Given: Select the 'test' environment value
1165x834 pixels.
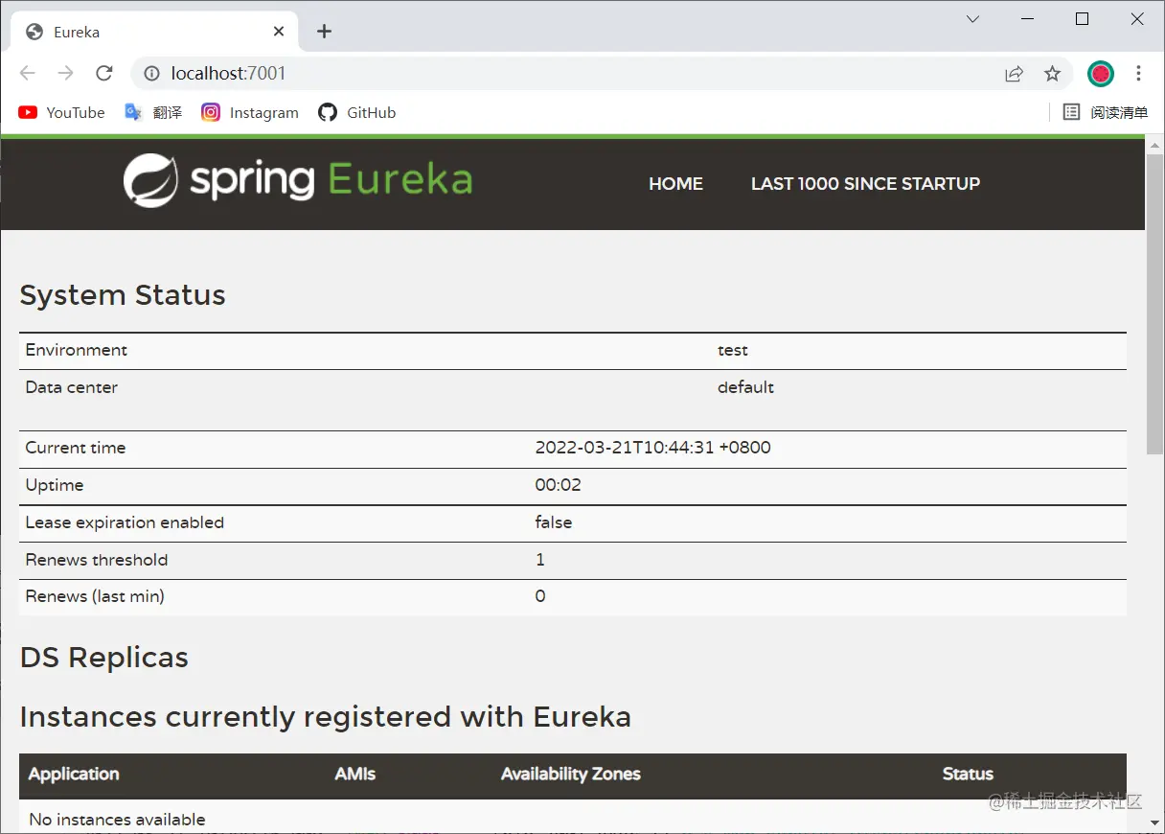Looking at the screenshot, I should point(733,350).
